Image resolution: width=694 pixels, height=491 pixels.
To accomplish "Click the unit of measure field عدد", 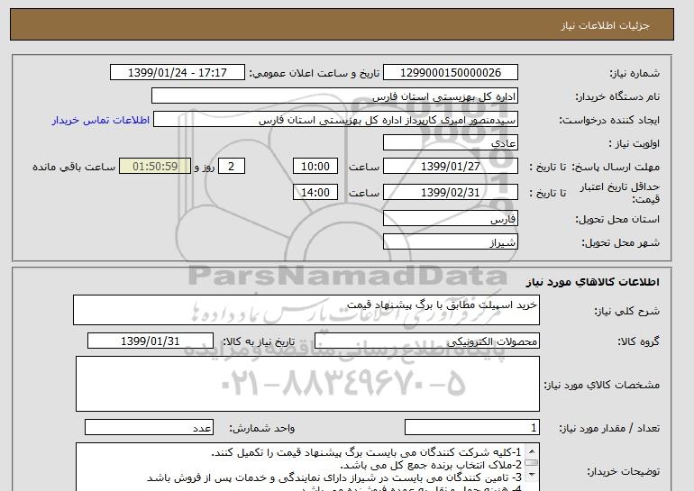I will tap(149, 428).
